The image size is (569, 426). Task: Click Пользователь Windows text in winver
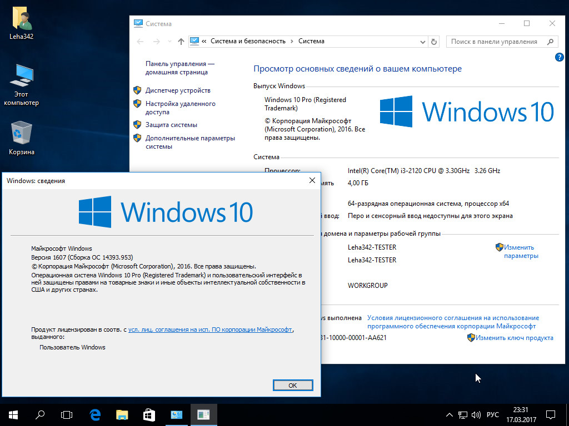(x=72, y=347)
